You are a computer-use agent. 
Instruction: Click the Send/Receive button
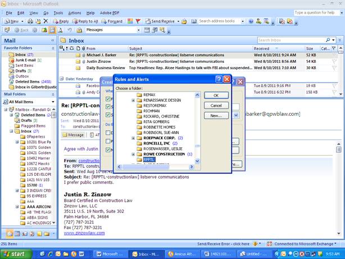pos(160,21)
